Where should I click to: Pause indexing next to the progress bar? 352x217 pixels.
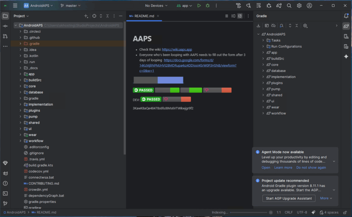click(x=271, y=213)
